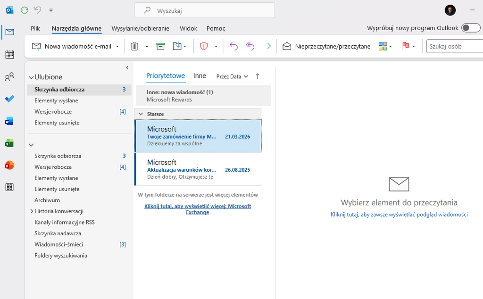Collapse folder pane with arrow
This screenshot has width=483, height=299.
point(127,68)
